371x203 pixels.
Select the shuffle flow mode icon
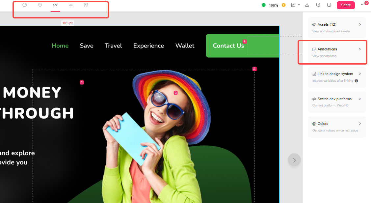pos(70,5)
